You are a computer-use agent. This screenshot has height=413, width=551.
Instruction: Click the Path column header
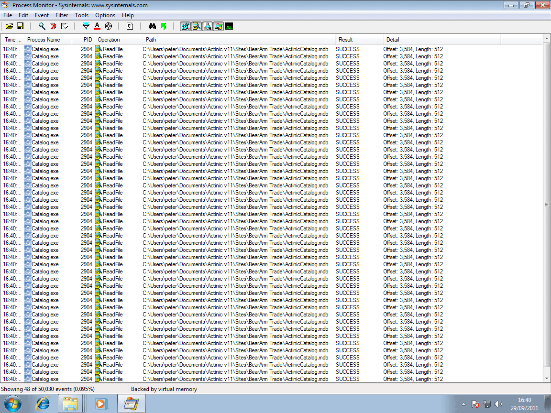(239, 40)
